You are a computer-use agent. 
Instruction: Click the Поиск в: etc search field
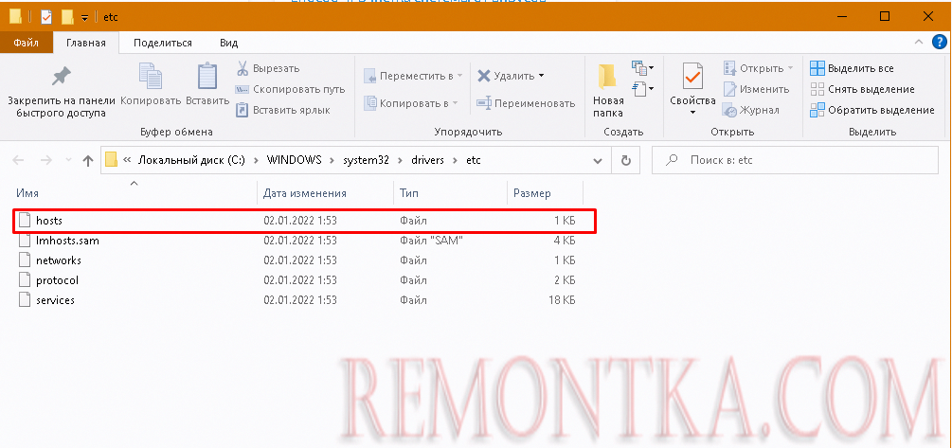point(795,161)
